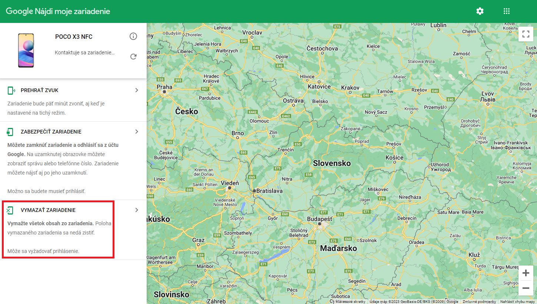This screenshot has height=304, width=537.
Task: Click the Győr city label
Action: tap(273, 218)
